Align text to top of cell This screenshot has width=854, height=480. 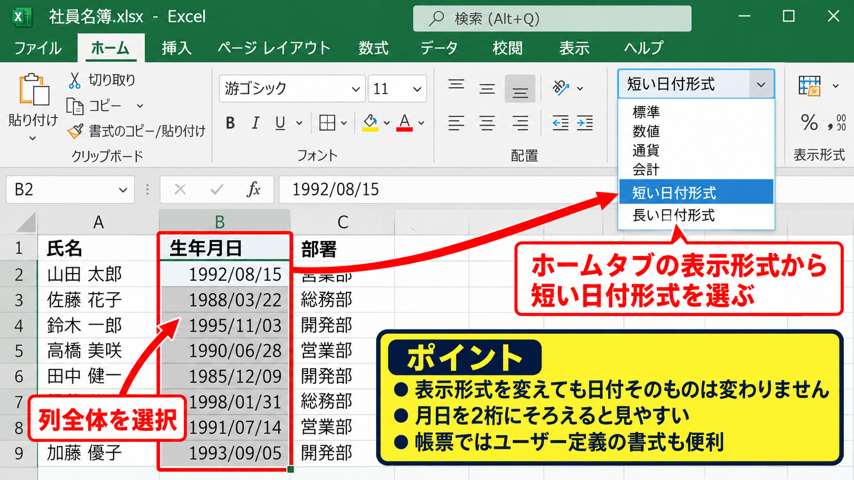pos(456,85)
